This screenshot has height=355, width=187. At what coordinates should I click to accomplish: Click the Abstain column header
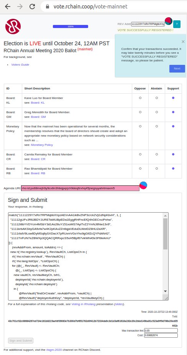(156, 89)
